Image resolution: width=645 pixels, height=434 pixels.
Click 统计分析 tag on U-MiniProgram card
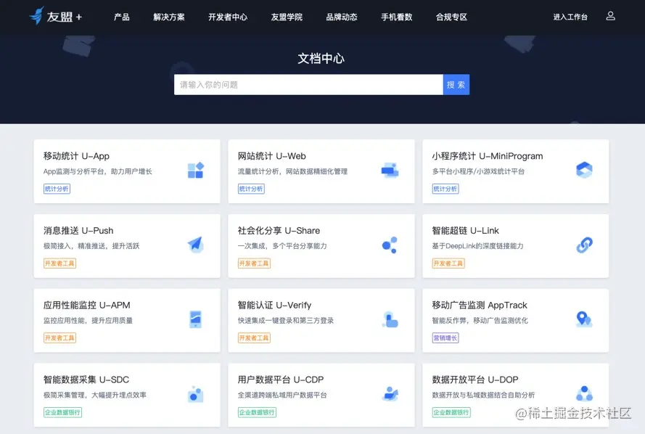(x=445, y=189)
